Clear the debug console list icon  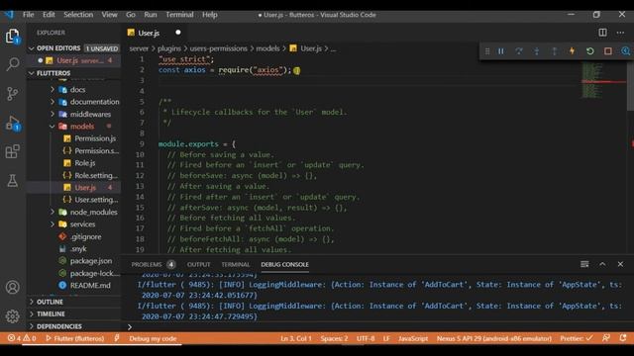584,264
